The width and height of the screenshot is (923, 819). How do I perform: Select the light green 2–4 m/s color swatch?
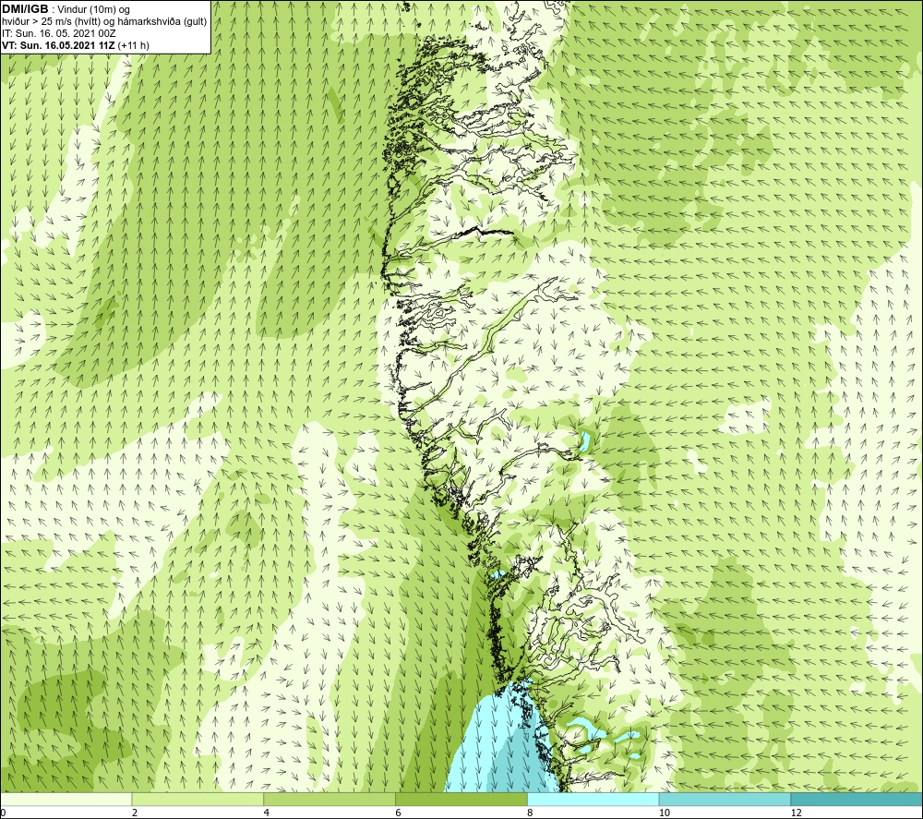(x=198, y=799)
